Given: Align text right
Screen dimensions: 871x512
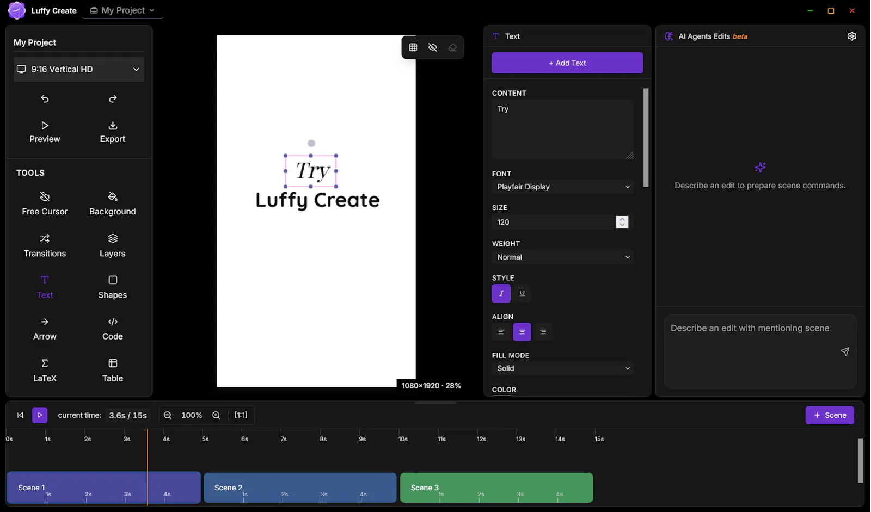Looking at the screenshot, I should coord(543,332).
